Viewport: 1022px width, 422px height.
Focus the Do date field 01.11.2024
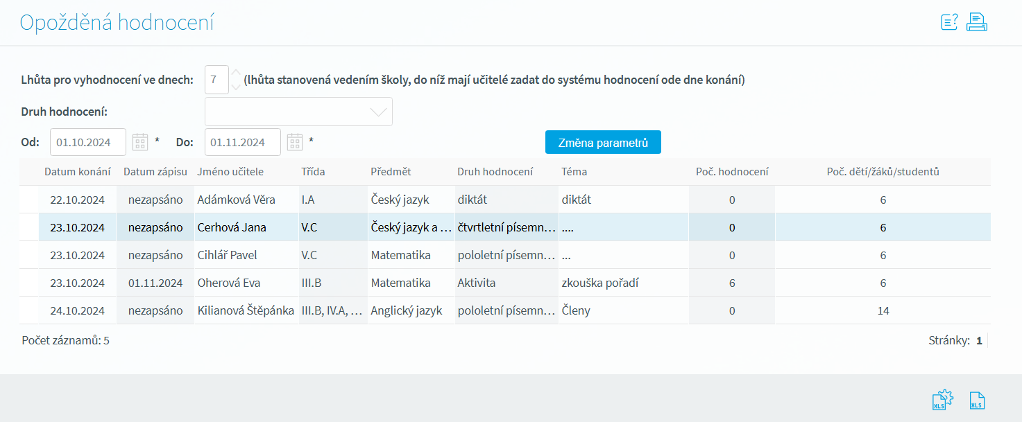pos(243,142)
